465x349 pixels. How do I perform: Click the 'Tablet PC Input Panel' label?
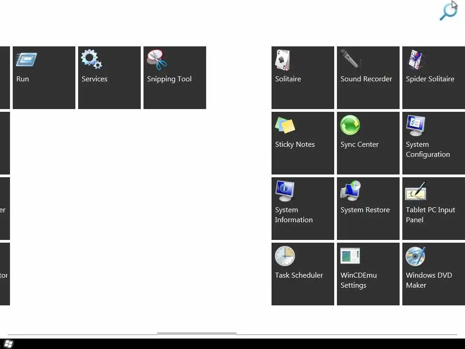click(x=430, y=215)
